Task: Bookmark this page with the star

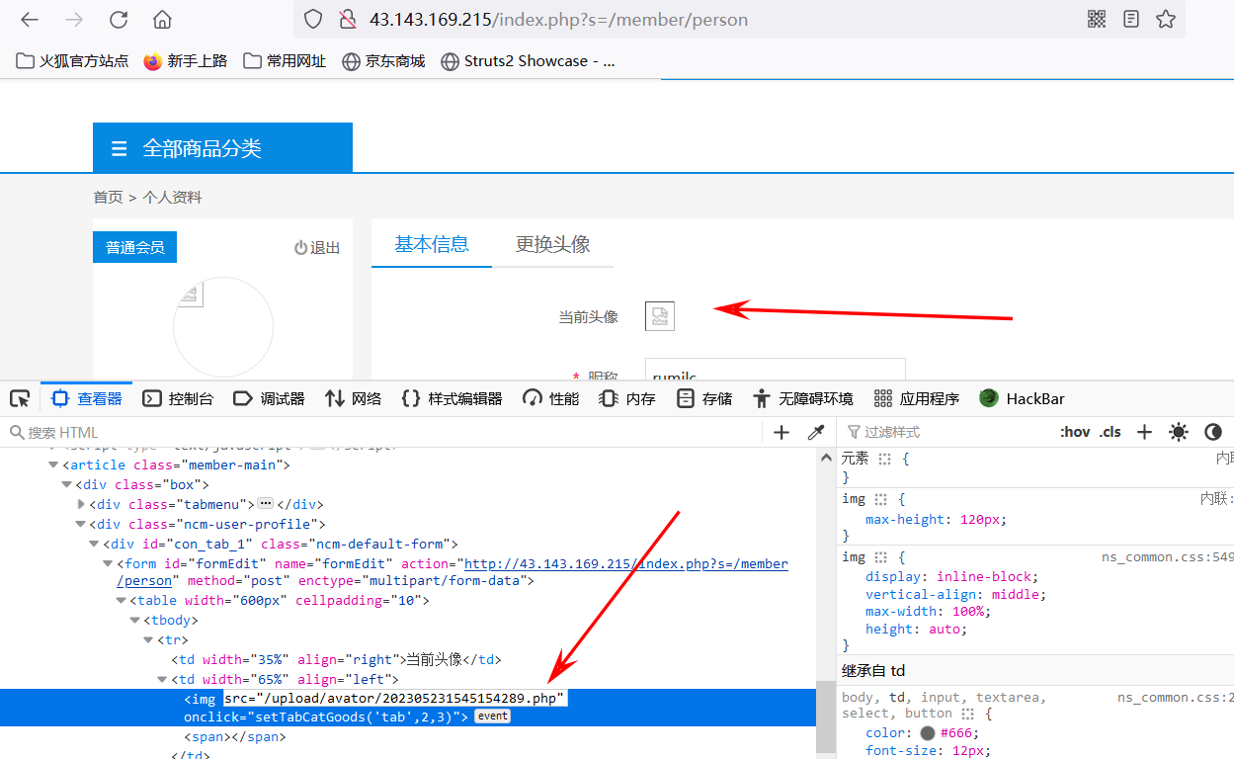Action: point(1166,19)
